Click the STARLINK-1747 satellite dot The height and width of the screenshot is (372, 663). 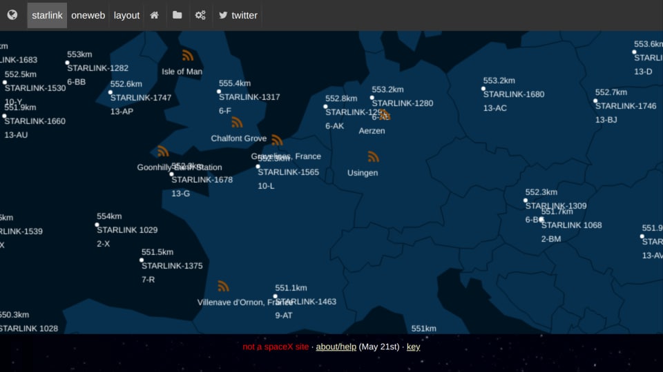click(x=110, y=92)
